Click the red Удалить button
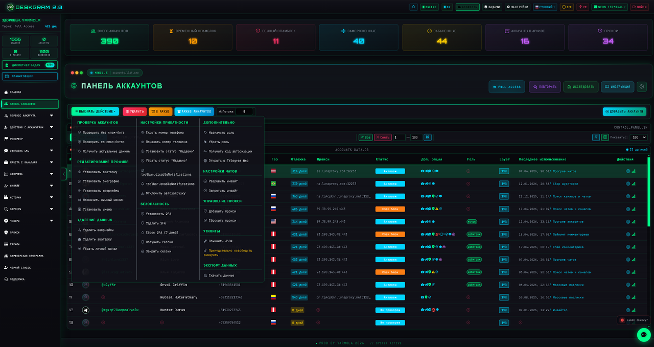The image size is (654, 347). point(134,111)
